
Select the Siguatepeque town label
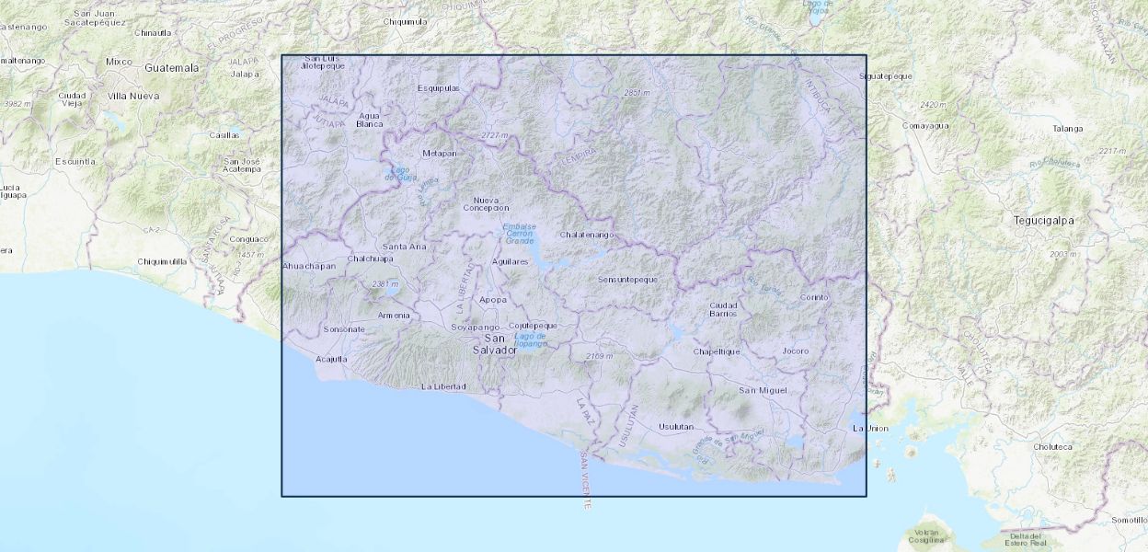[886, 76]
